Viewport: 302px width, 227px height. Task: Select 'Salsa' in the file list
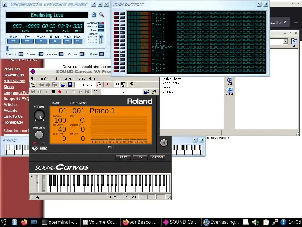tap(166, 87)
